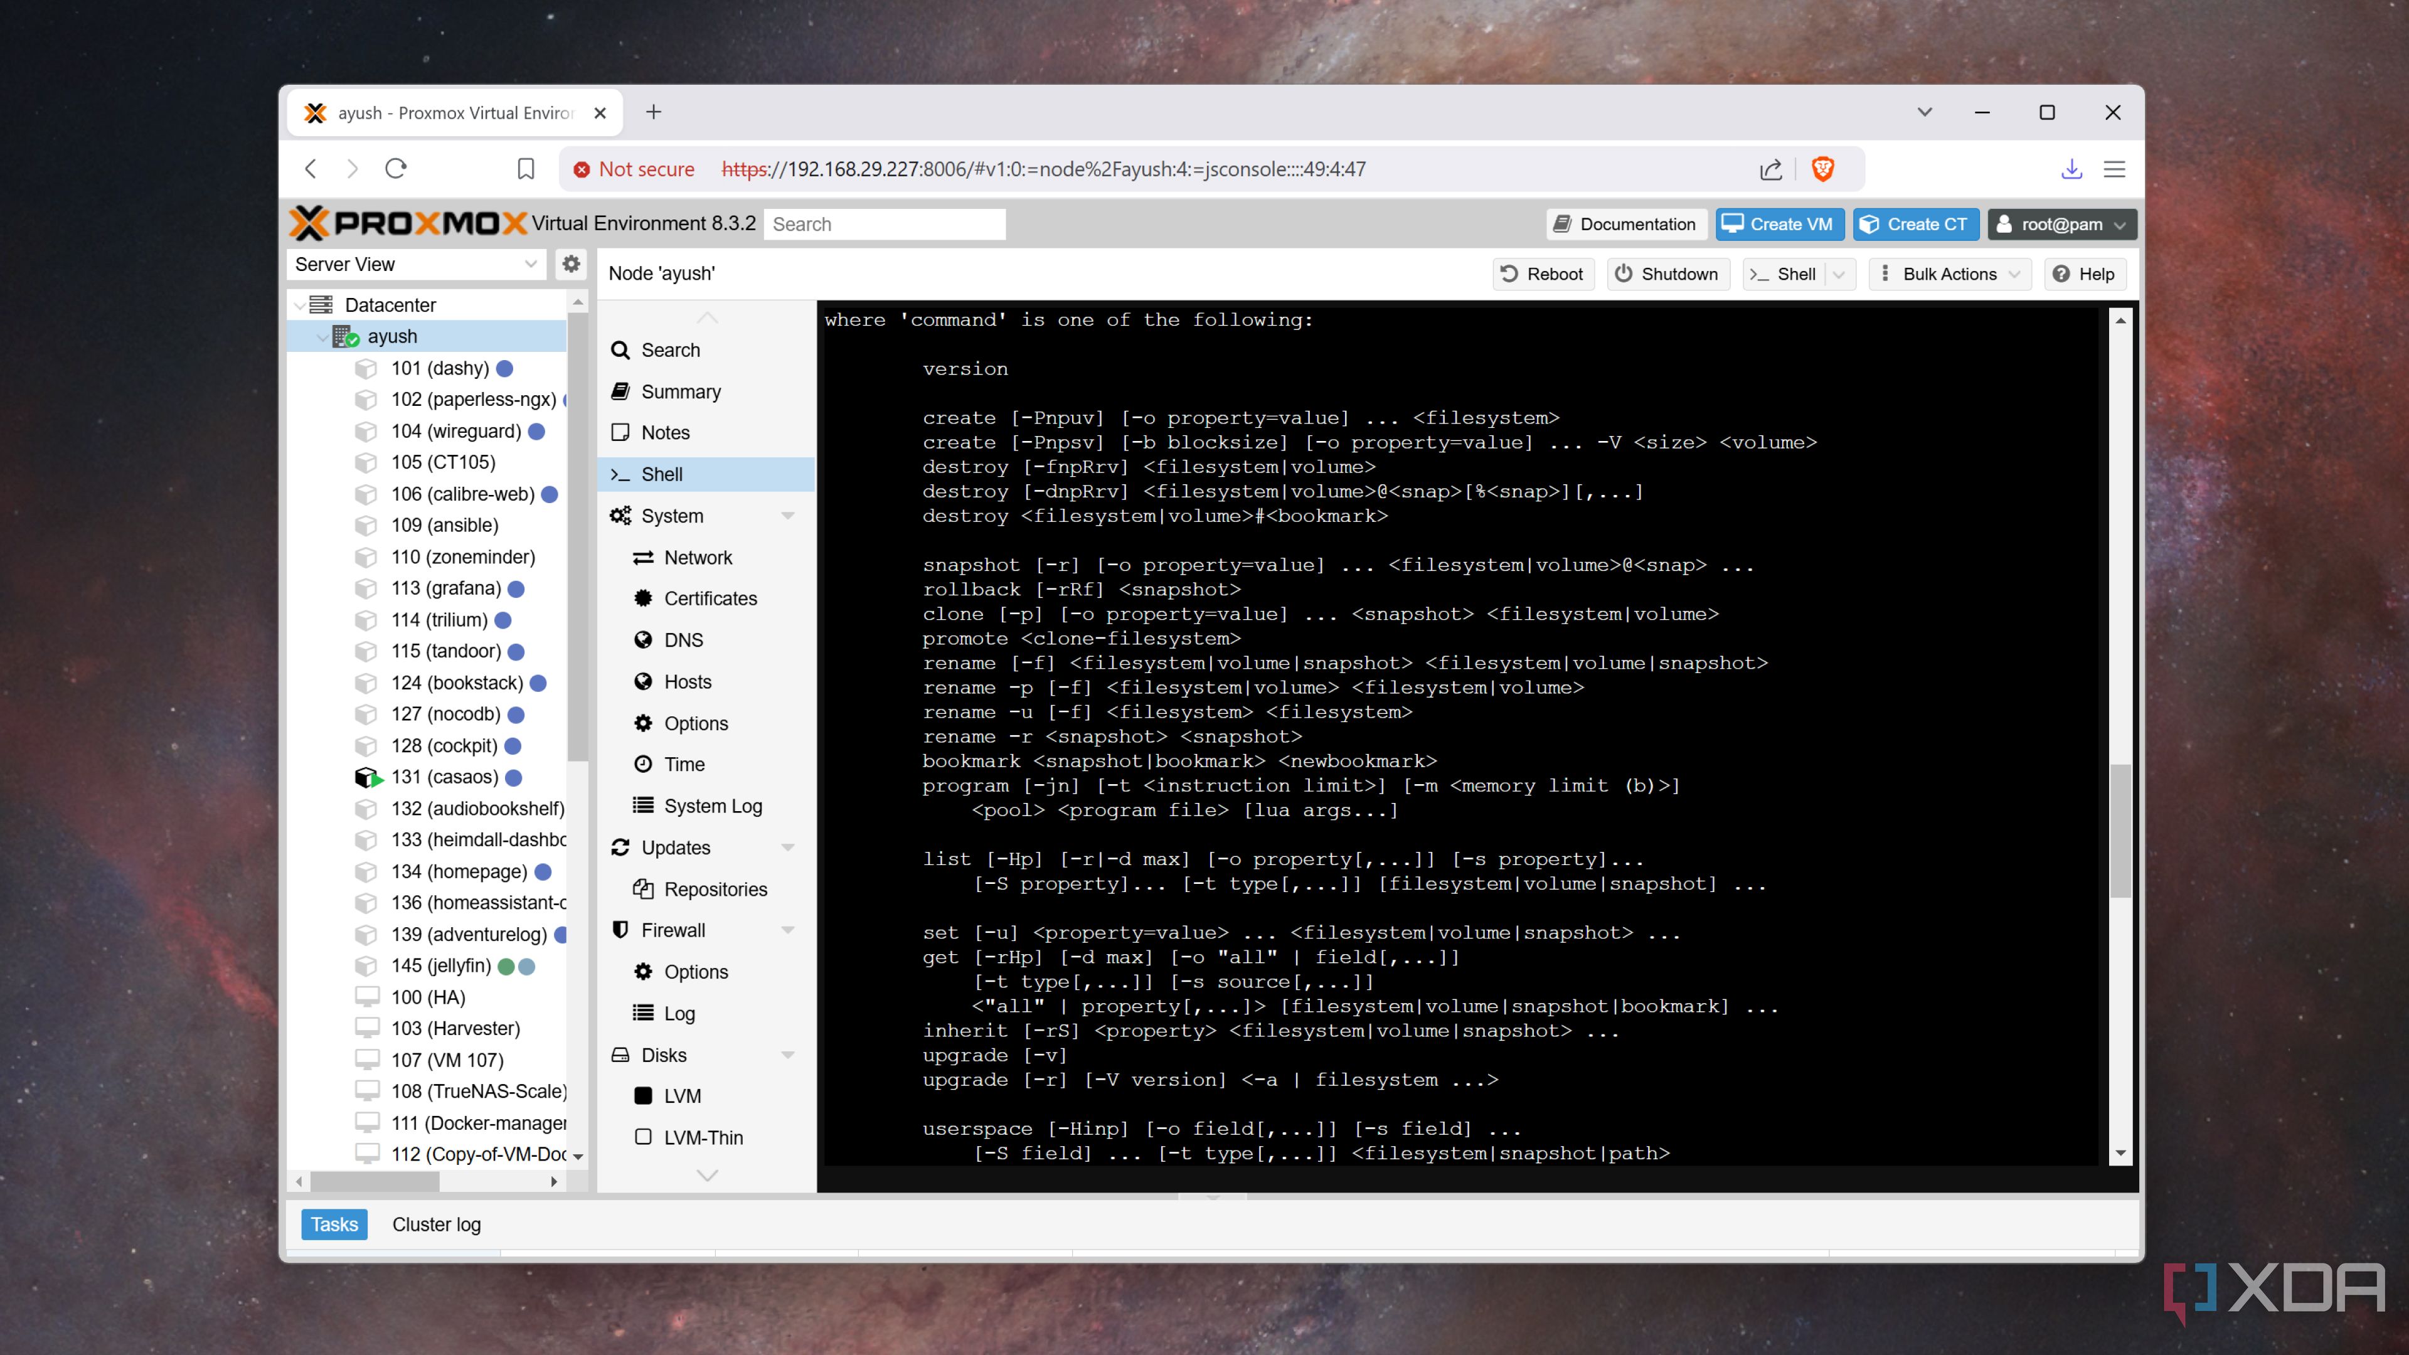Open the Server View settings gear

pos(570,263)
